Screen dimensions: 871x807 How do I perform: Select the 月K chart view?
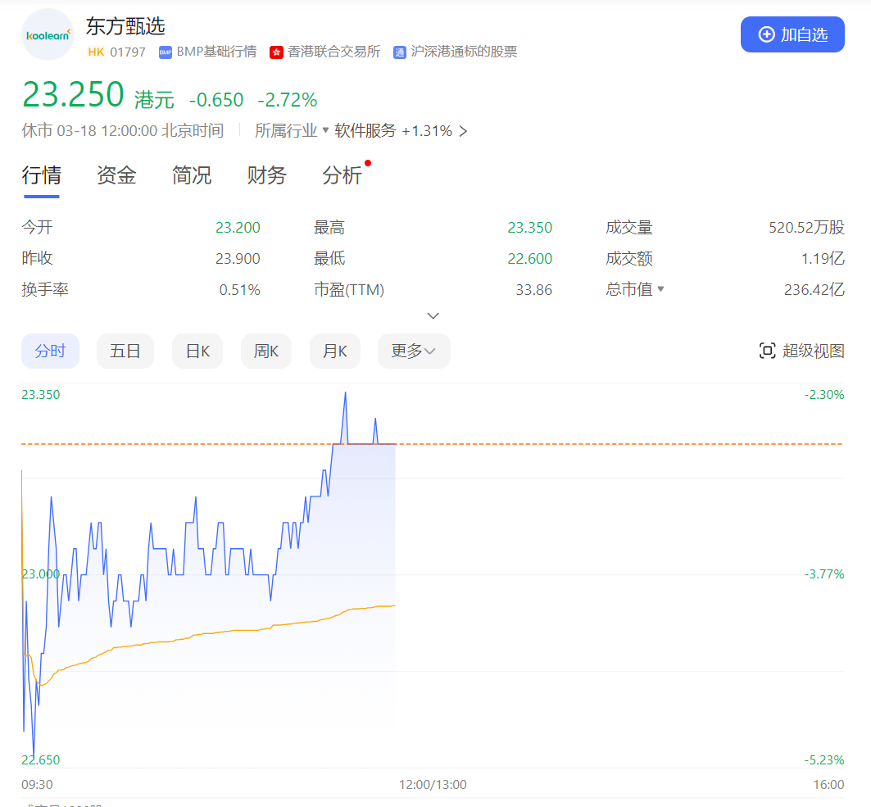tap(335, 351)
